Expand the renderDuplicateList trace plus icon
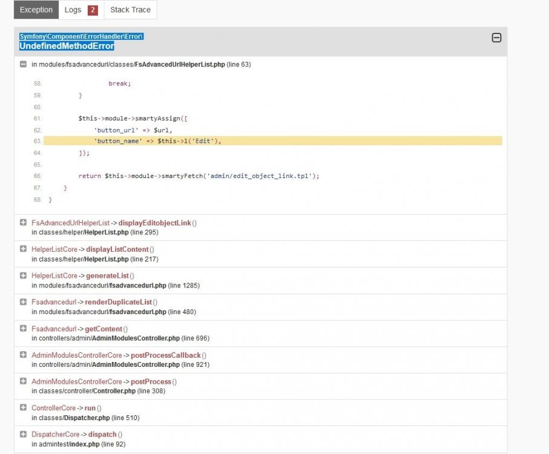 click(23, 301)
